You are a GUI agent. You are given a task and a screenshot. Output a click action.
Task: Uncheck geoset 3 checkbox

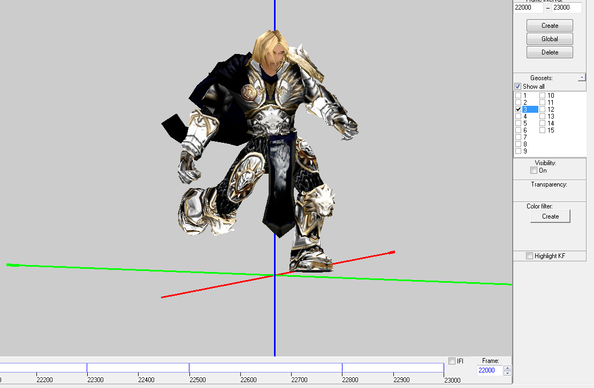point(518,109)
